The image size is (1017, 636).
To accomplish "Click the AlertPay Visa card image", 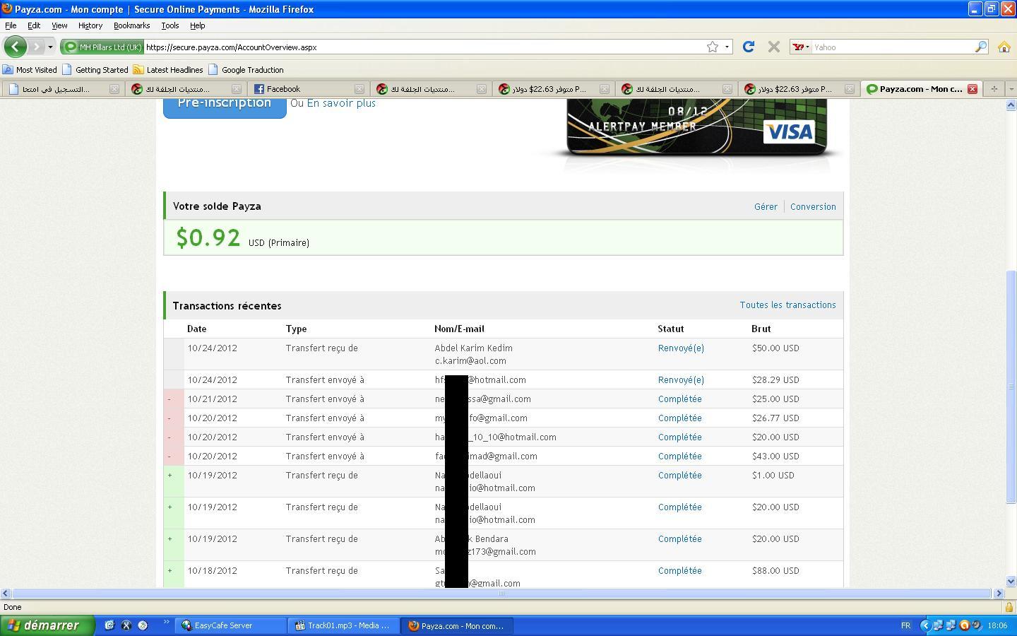I will point(696,127).
